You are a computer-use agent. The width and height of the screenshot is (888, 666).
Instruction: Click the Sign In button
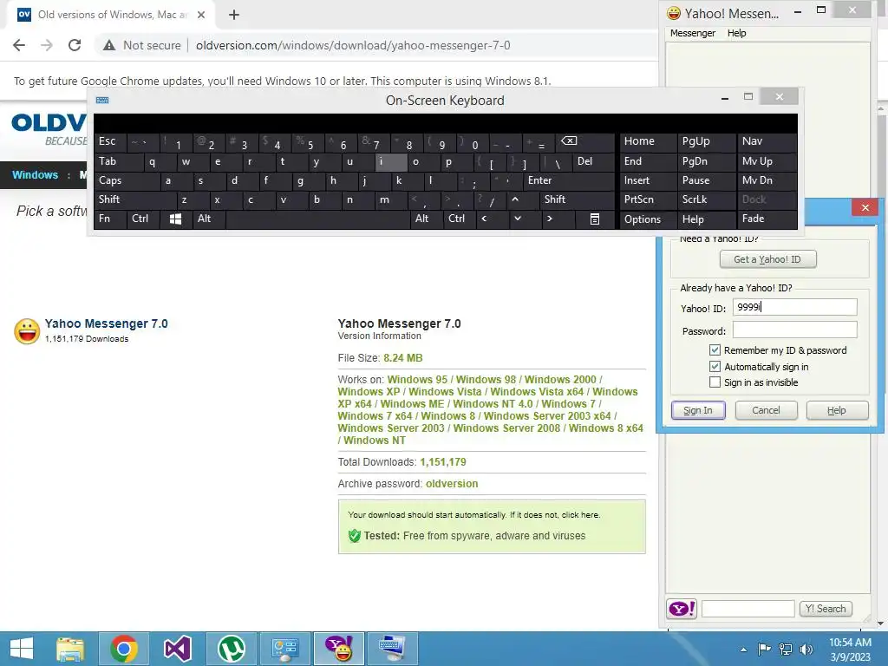coord(698,410)
